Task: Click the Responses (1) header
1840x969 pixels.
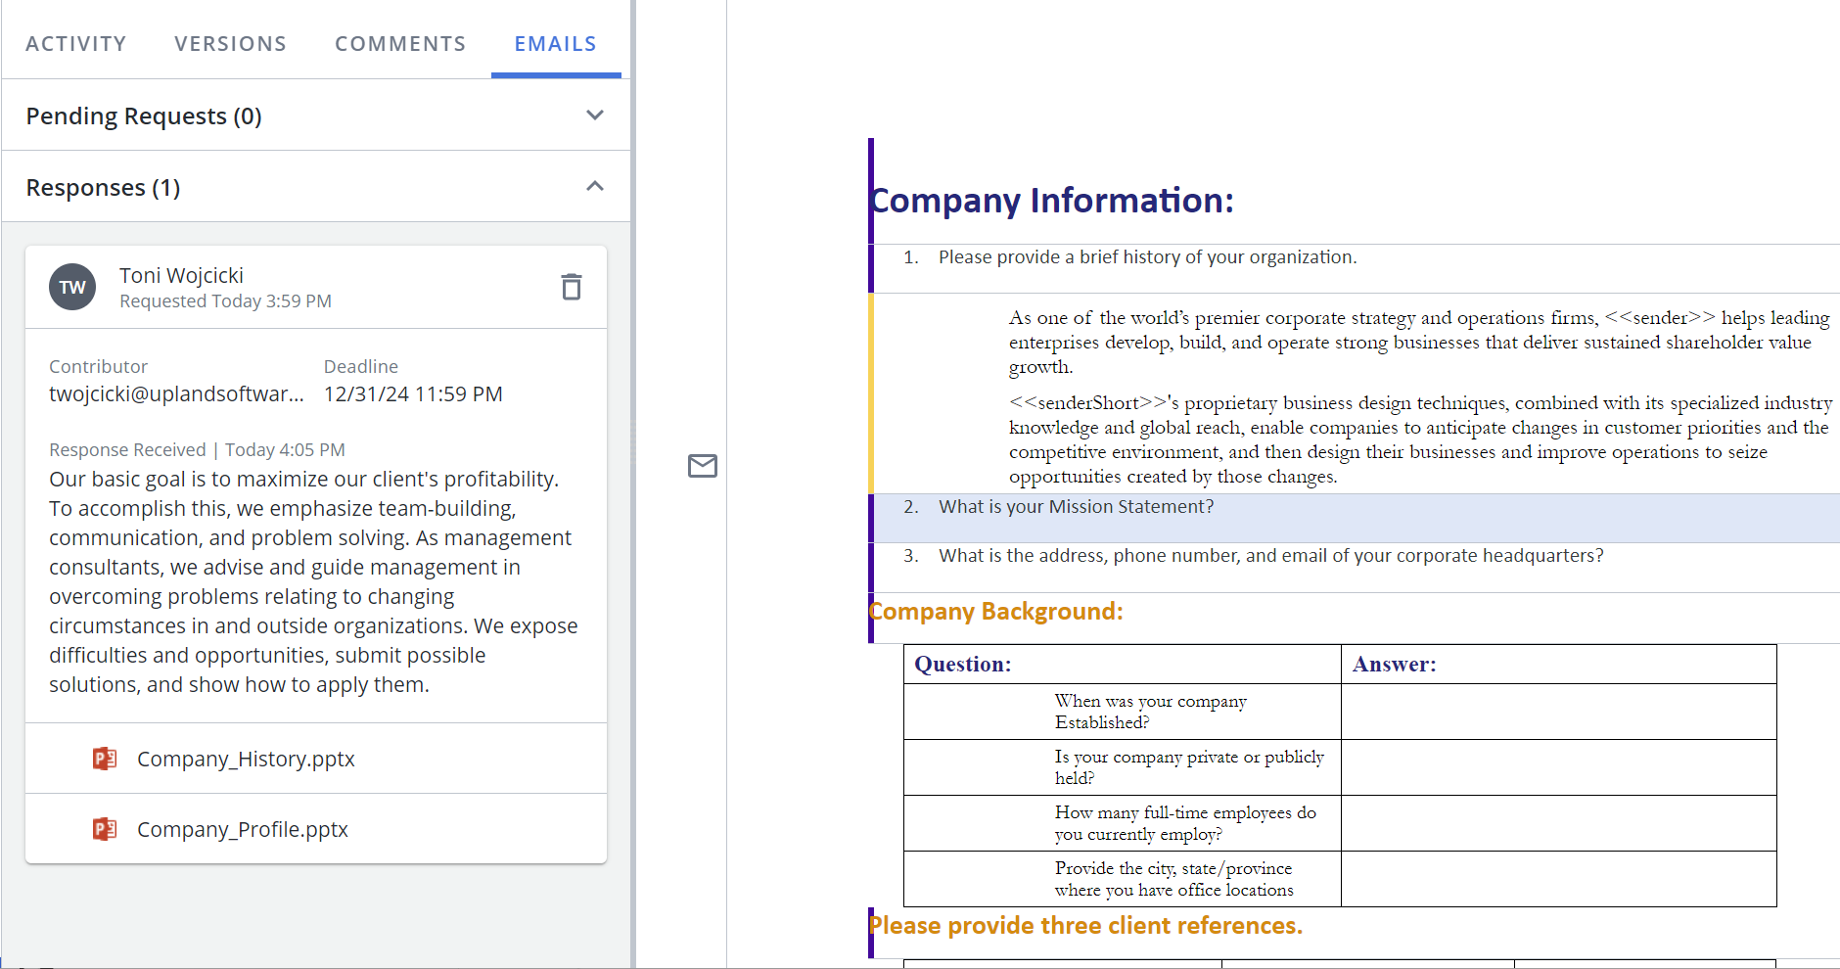Action: click(316, 186)
